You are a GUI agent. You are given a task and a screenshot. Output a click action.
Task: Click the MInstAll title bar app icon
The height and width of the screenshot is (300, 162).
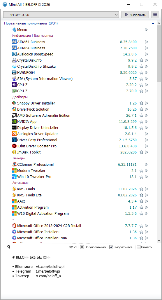coord(5,4)
